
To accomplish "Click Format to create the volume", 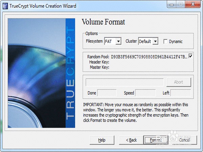I will 156,140.
